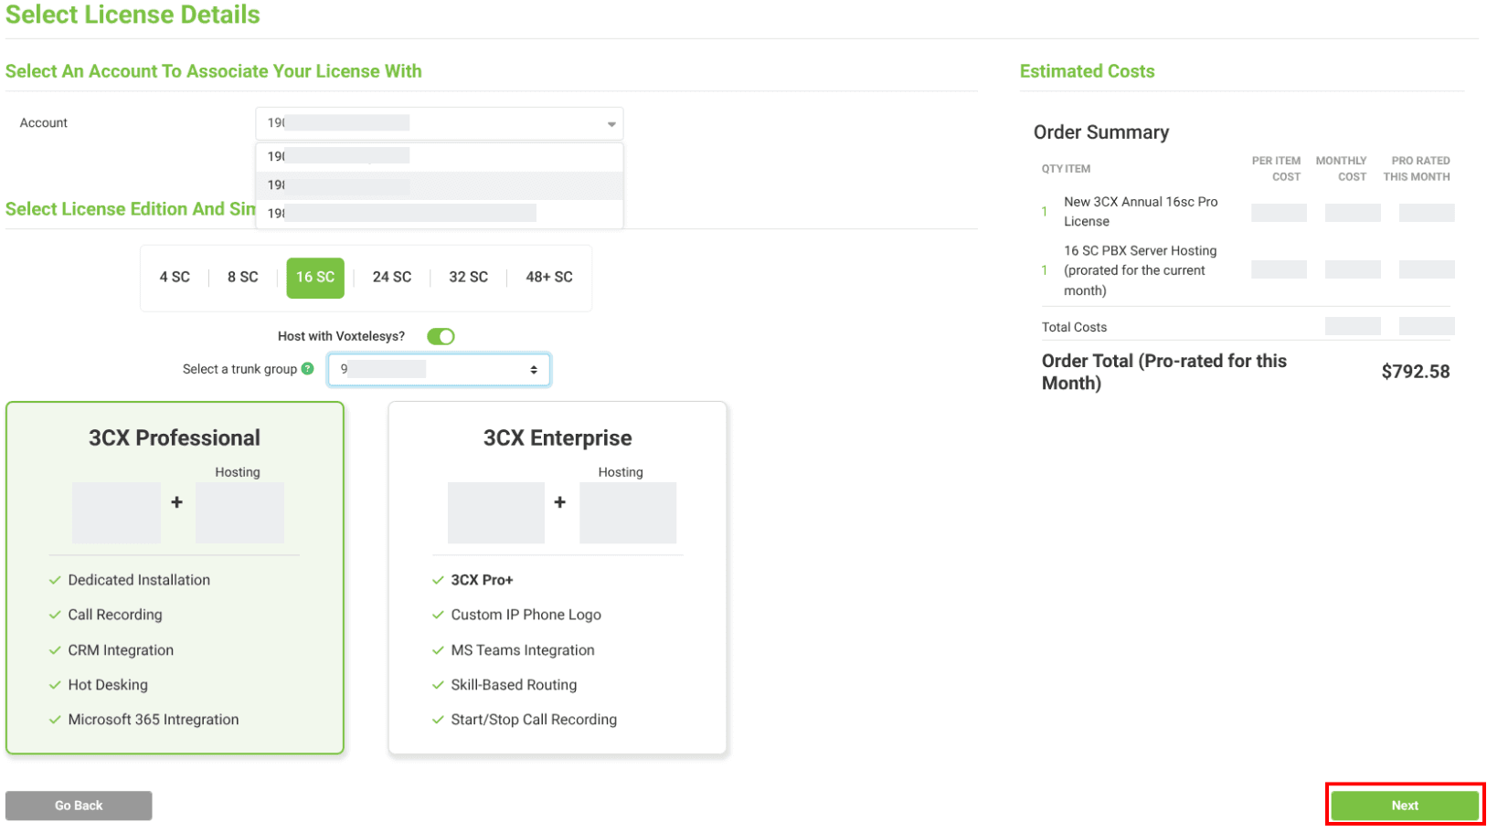
Task: Select the 48+ SC license size
Action: pyautogui.click(x=549, y=278)
